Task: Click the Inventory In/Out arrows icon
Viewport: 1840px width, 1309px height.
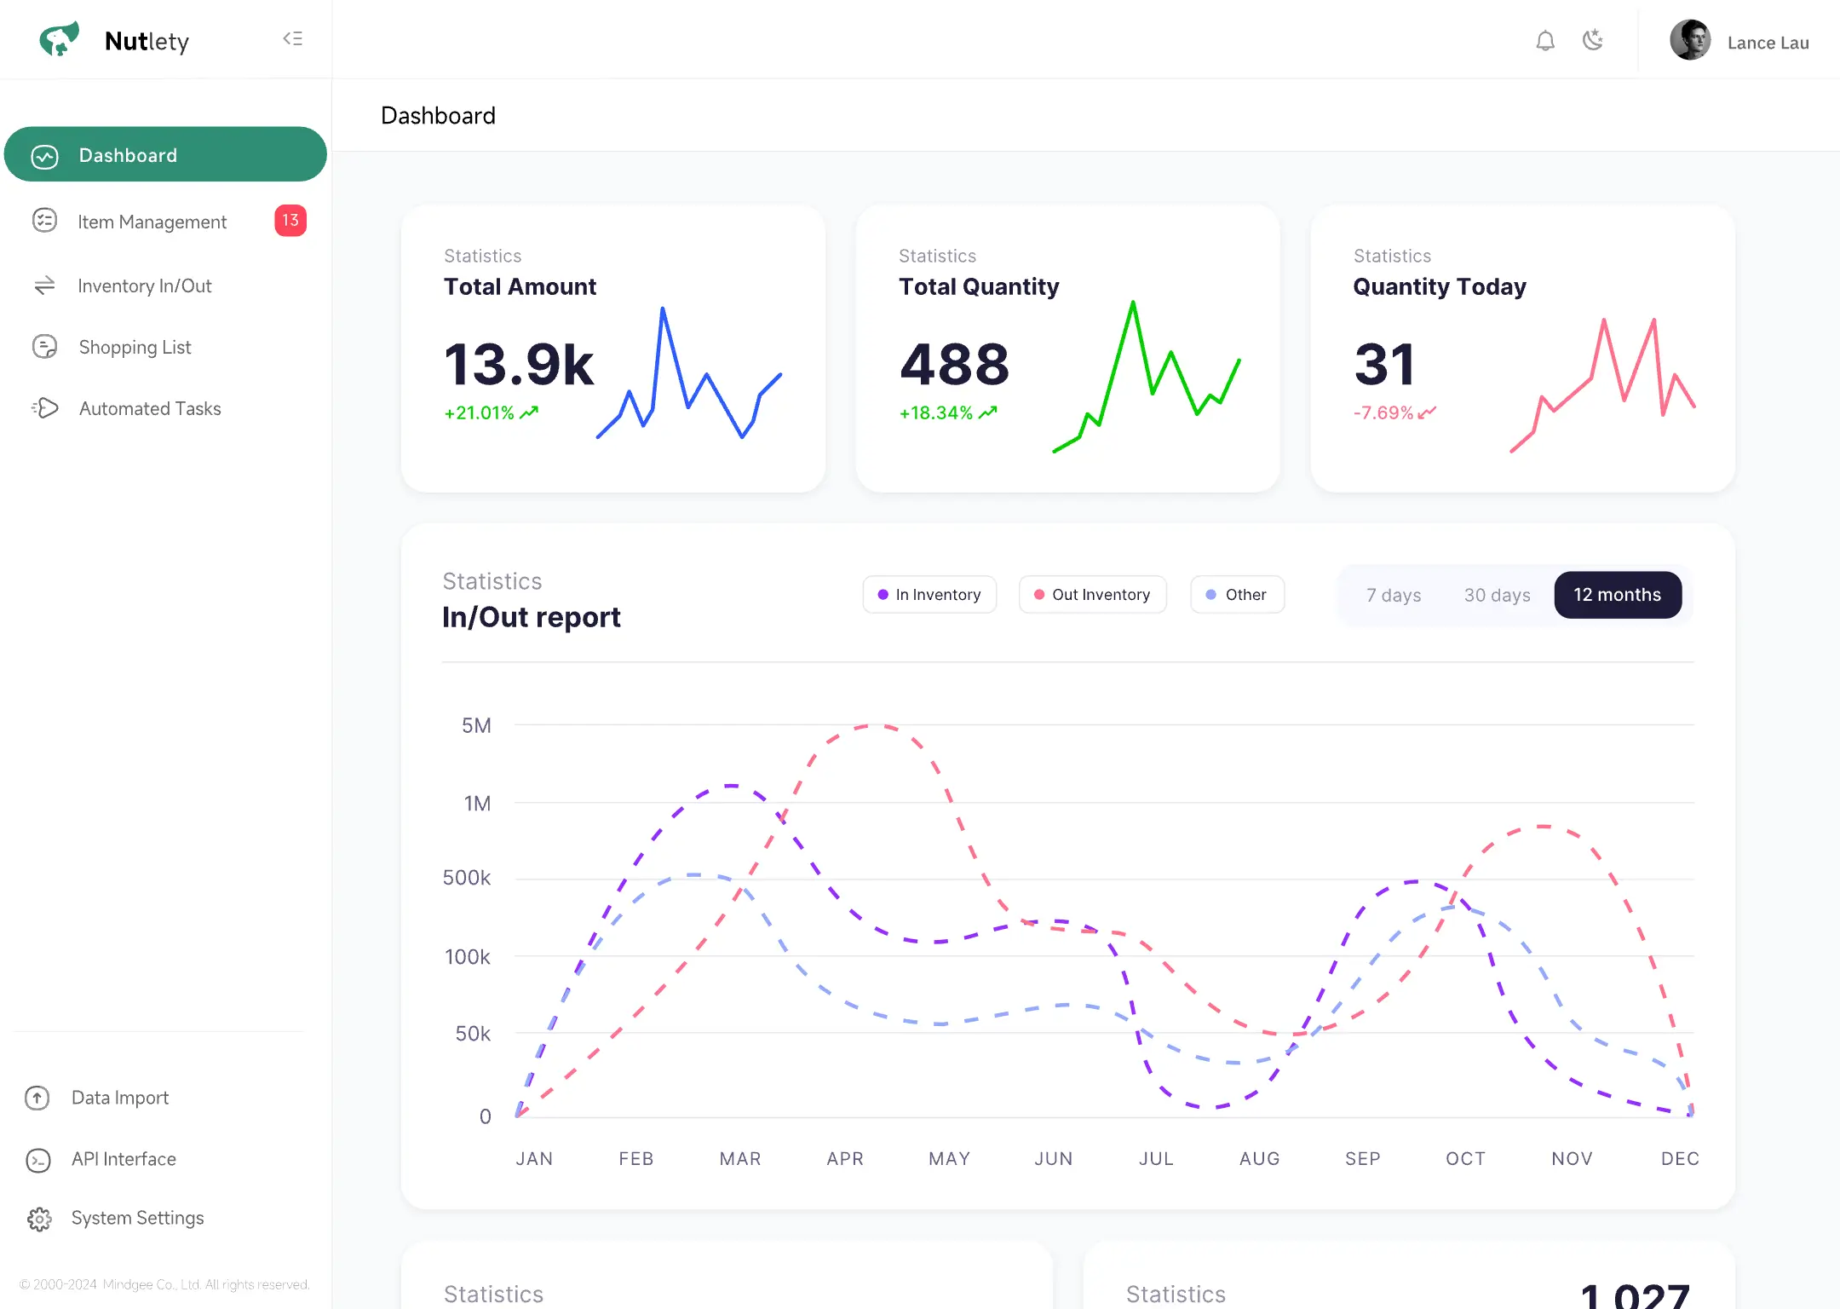Action: coord(44,285)
